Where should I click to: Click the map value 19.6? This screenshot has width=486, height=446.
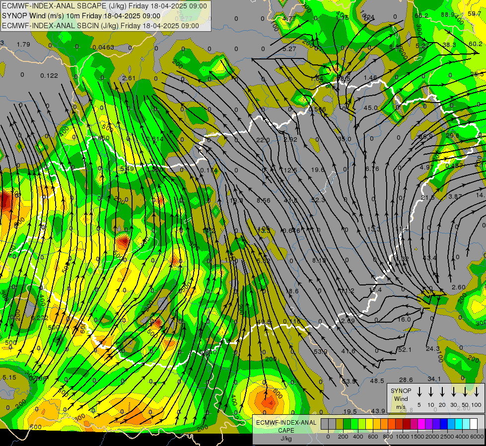(x=318, y=169)
